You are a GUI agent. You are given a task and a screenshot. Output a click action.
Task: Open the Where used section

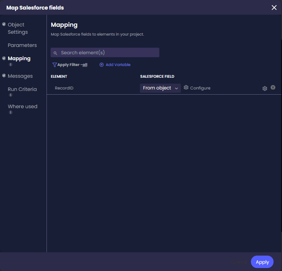tap(23, 106)
